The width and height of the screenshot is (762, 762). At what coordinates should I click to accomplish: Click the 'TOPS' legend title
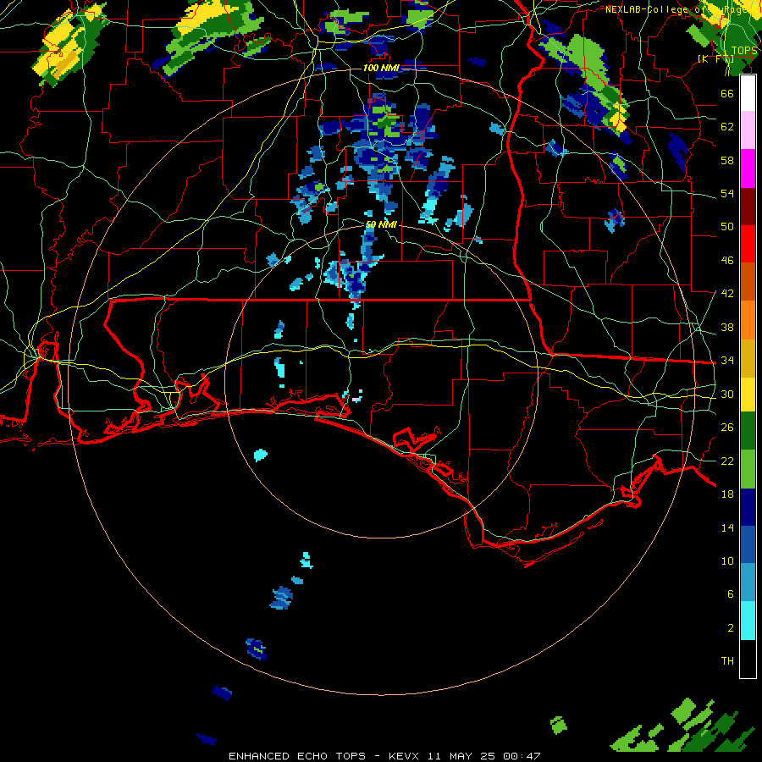[x=744, y=51]
